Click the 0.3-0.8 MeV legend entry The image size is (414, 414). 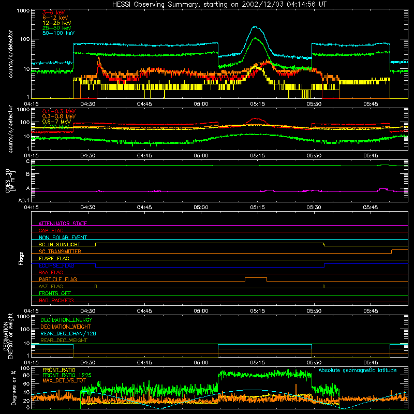pos(59,116)
